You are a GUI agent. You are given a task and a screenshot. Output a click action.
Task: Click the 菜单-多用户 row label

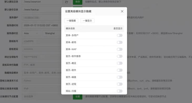tap(72, 35)
